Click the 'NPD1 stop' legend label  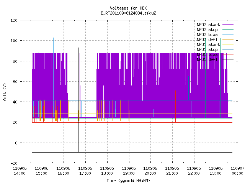tap(207, 49)
